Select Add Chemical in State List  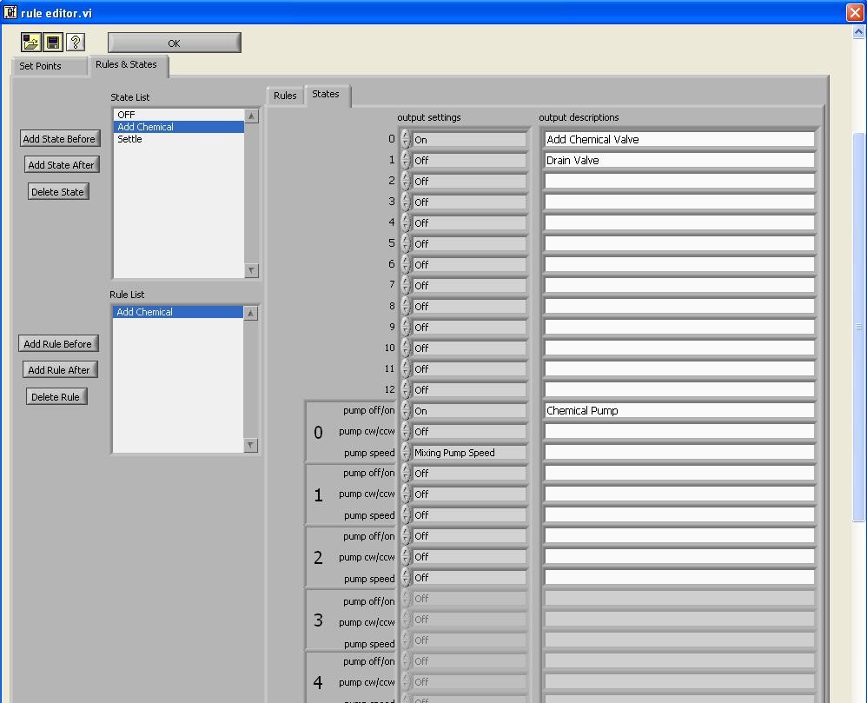pyautogui.click(x=179, y=127)
